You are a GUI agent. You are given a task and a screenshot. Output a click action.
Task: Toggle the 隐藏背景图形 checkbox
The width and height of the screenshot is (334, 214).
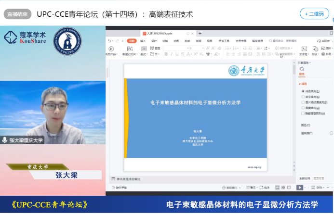[x=303, y=113]
